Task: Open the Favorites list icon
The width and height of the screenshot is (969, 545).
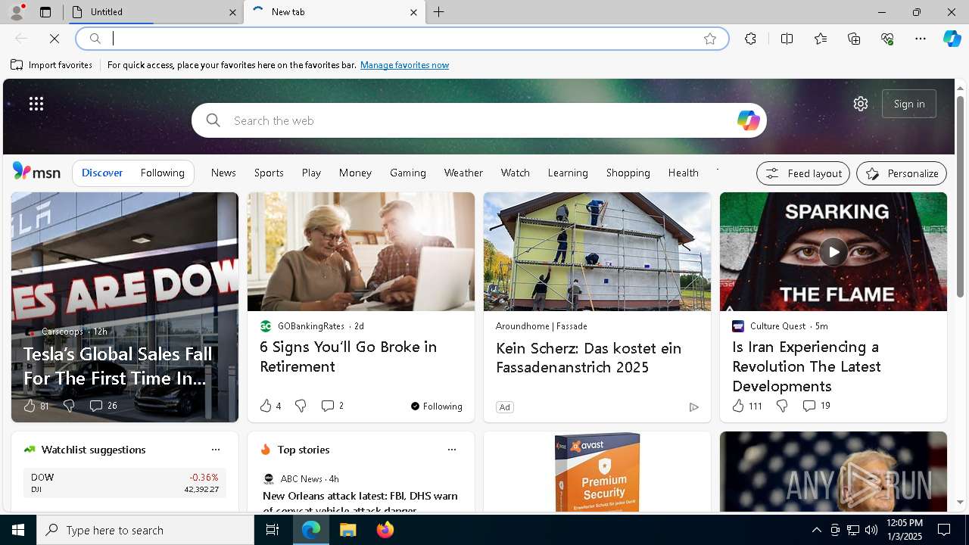Action: tap(821, 39)
